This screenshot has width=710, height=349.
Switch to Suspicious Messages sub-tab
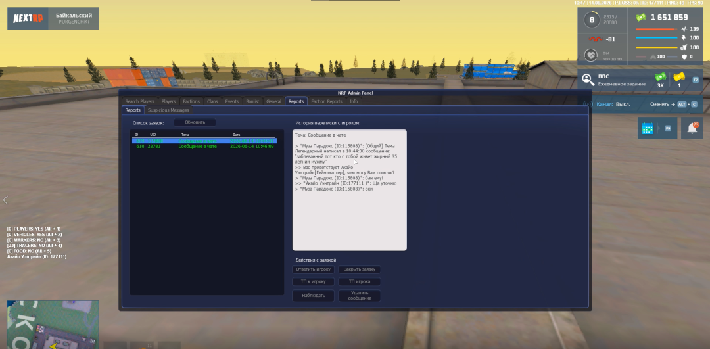pos(168,110)
